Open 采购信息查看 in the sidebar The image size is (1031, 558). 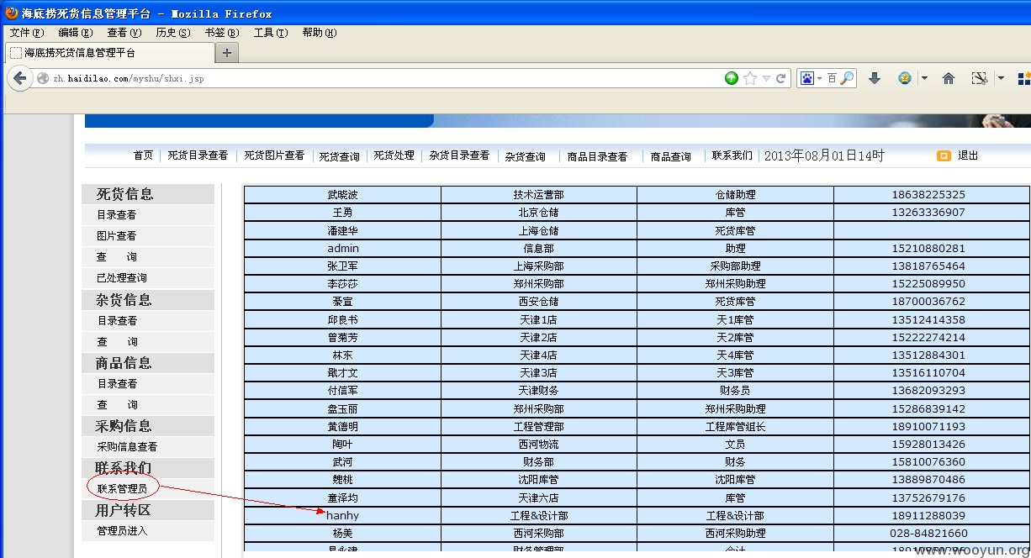pyautogui.click(x=127, y=447)
